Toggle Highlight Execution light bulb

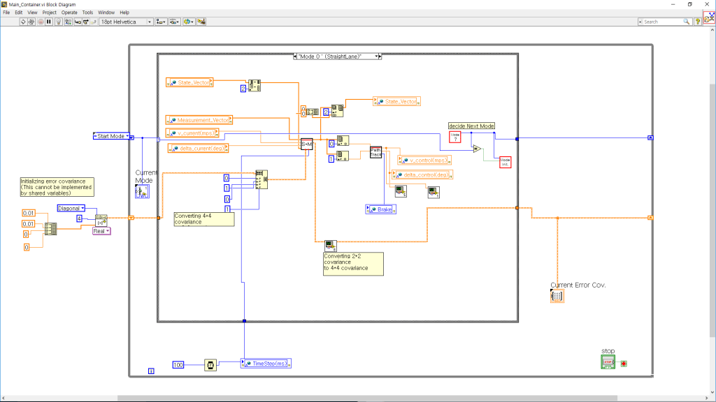tap(58, 22)
